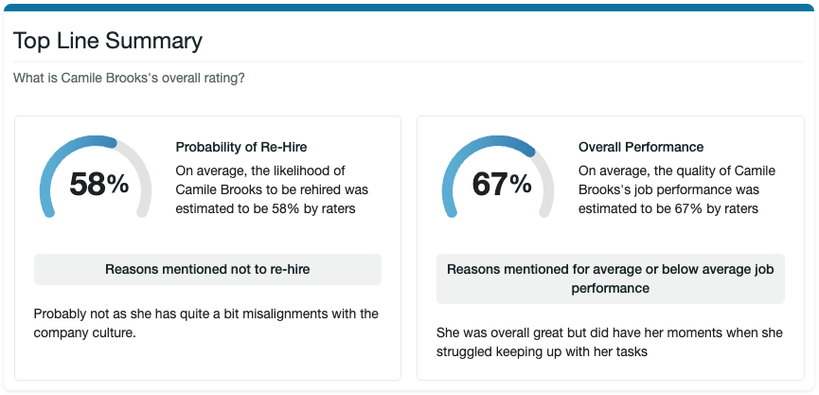Open Reasons for below average performance bar

[610, 278]
